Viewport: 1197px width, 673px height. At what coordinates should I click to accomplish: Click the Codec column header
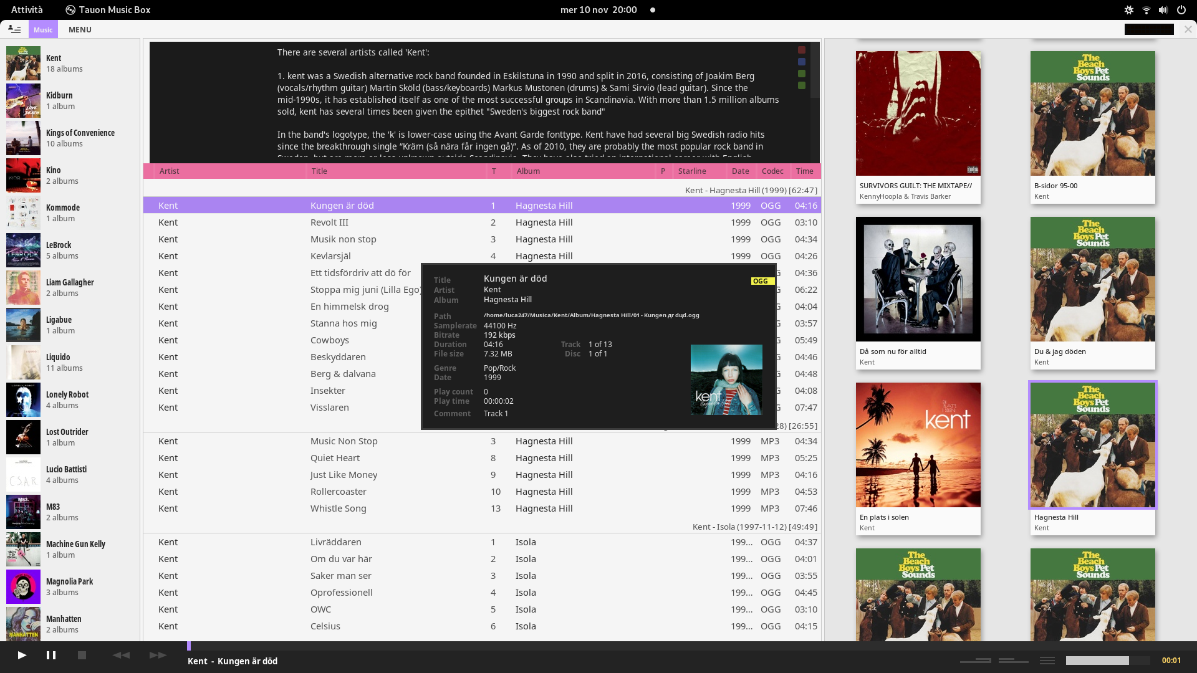click(772, 171)
